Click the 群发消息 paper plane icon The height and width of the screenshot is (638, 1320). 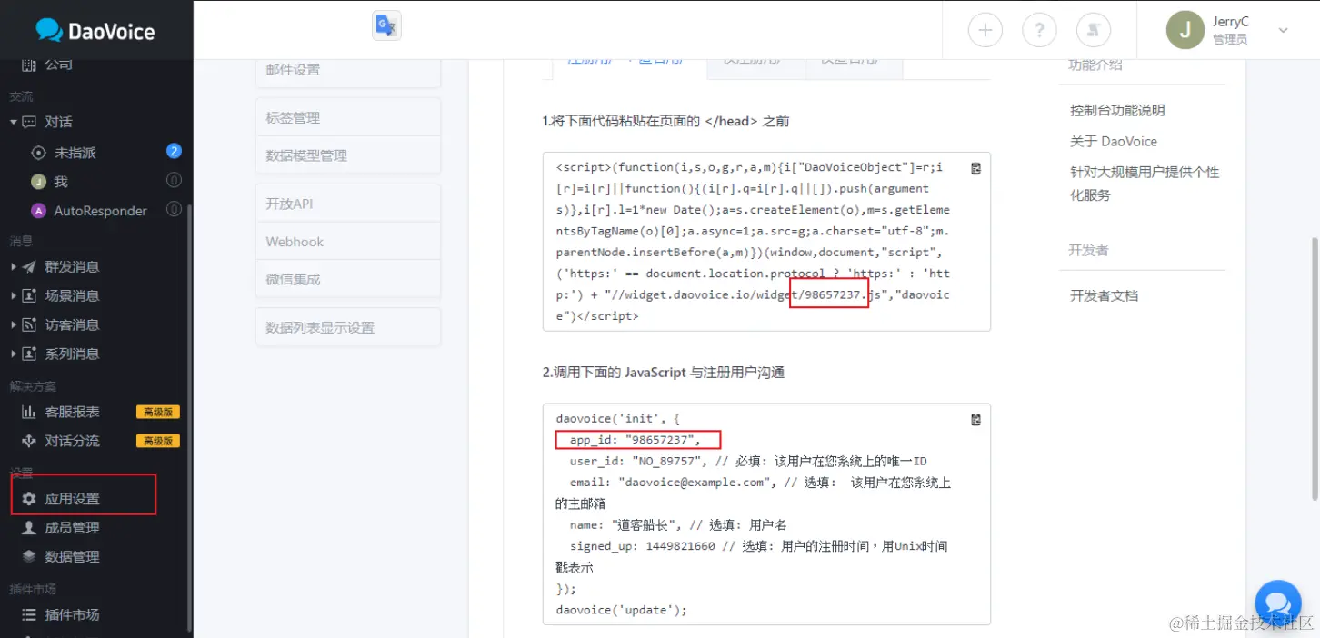29,267
